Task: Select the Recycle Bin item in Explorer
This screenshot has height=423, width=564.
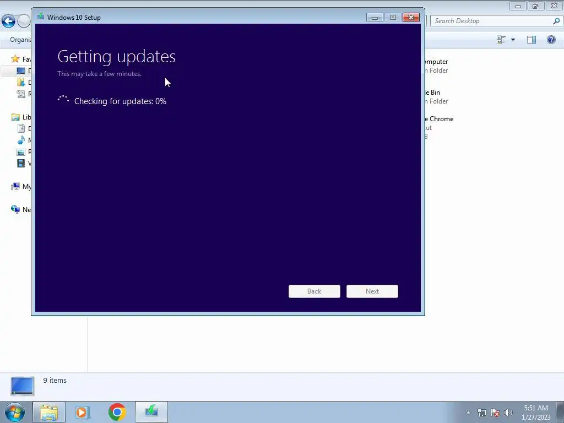Action: point(436,97)
